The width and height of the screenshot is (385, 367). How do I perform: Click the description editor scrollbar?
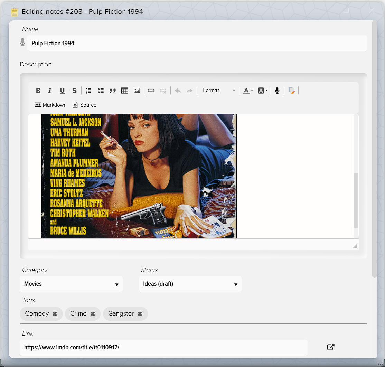pos(356,200)
